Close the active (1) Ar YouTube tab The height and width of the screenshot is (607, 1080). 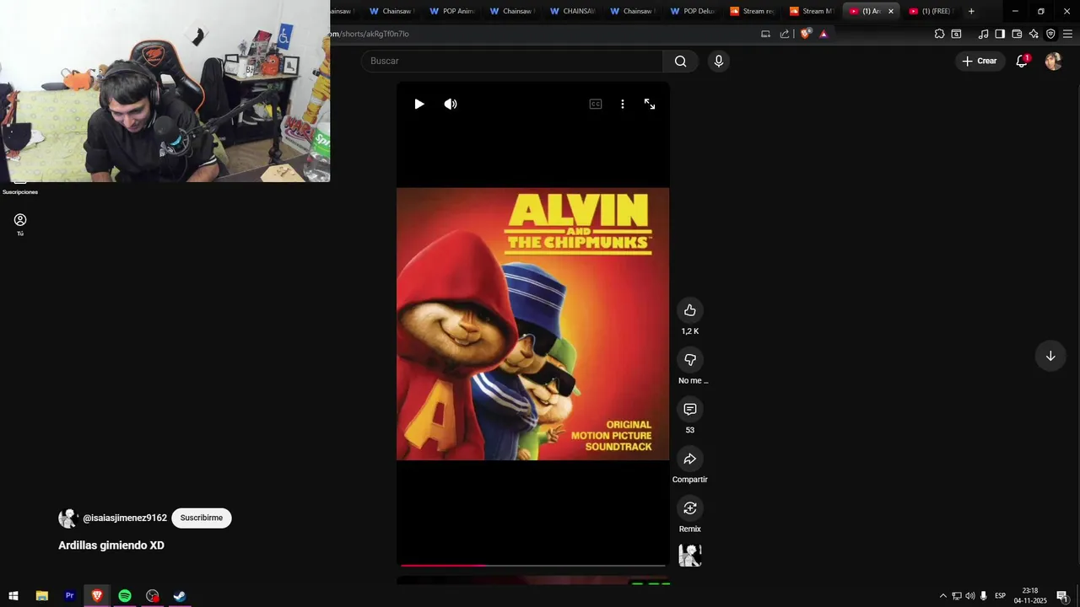[x=890, y=11]
